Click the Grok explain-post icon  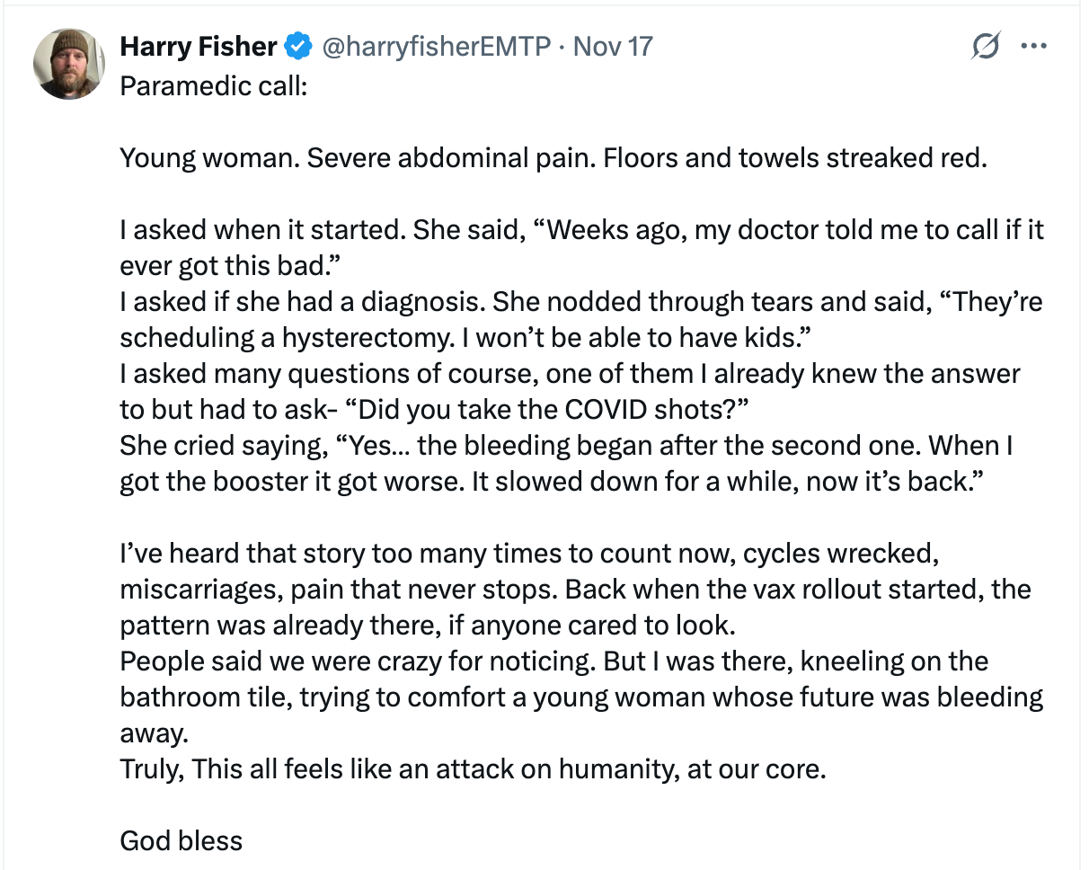[985, 45]
